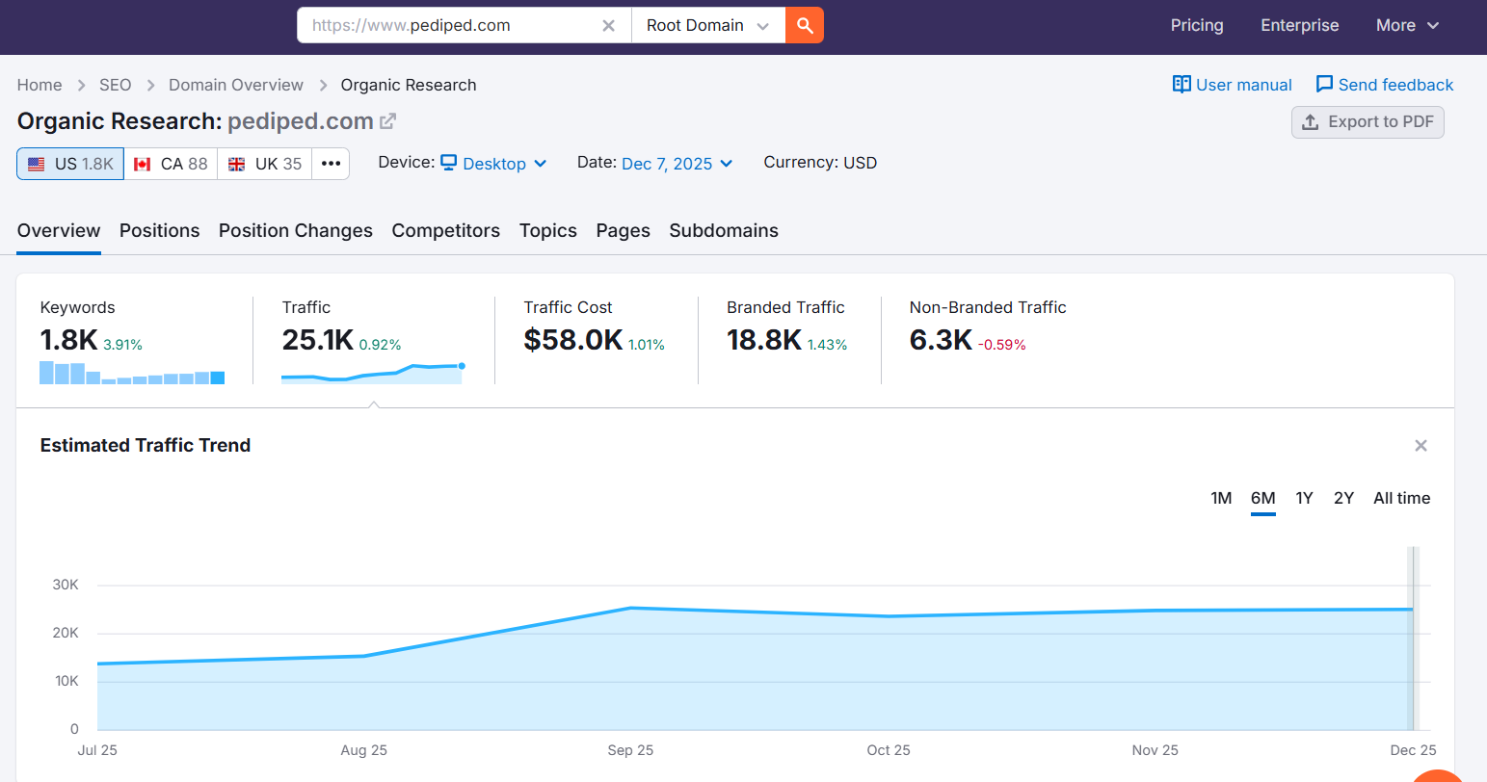
Task: Open pediped.com external link icon
Action: coord(387,121)
